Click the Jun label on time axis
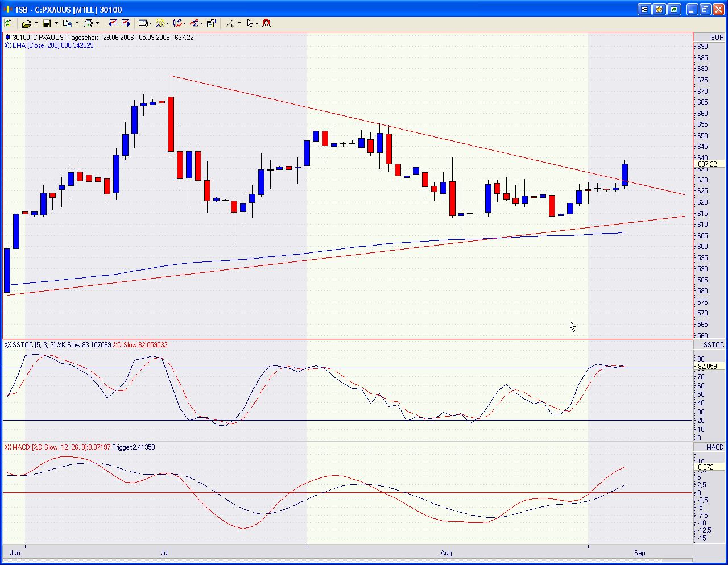The image size is (728, 565). [x=15, y=553]
